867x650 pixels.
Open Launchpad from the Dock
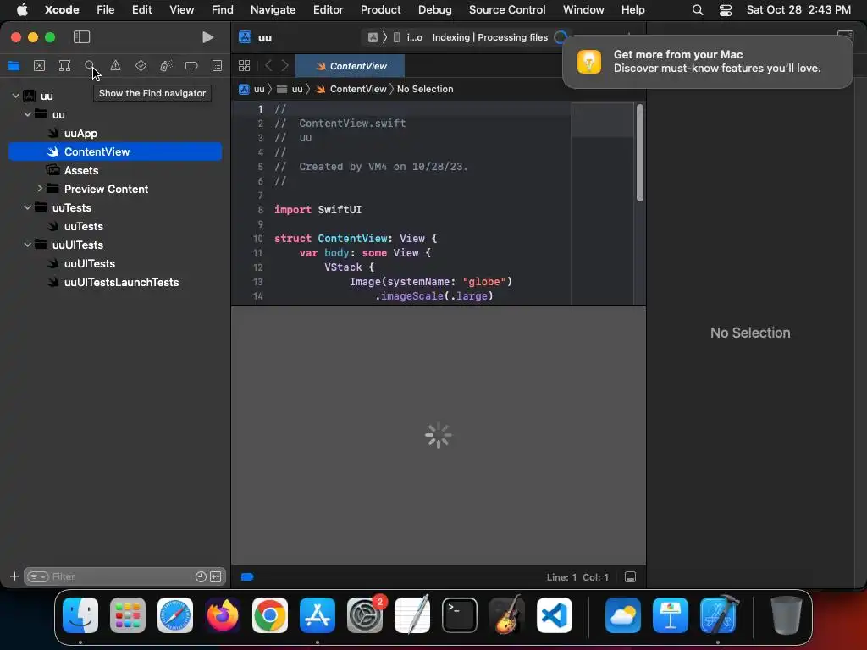128,615
